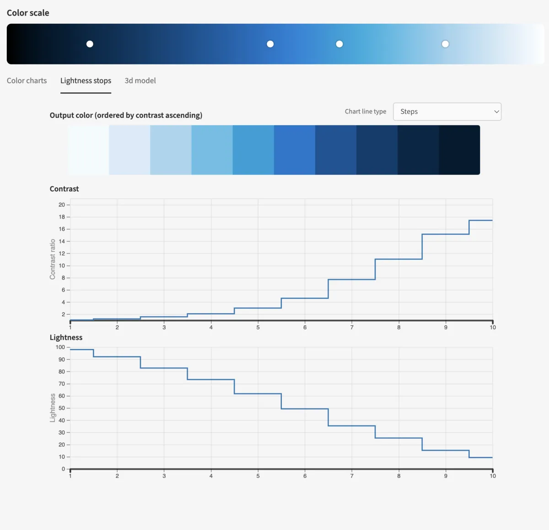This screenshot has height=530, width=549.
Task: Click the highest step on the Contrast chart line
Action: [x=481, y=220]
